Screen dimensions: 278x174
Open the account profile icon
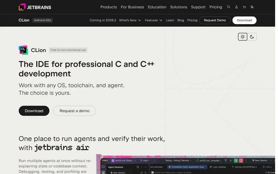click(236, 7)
